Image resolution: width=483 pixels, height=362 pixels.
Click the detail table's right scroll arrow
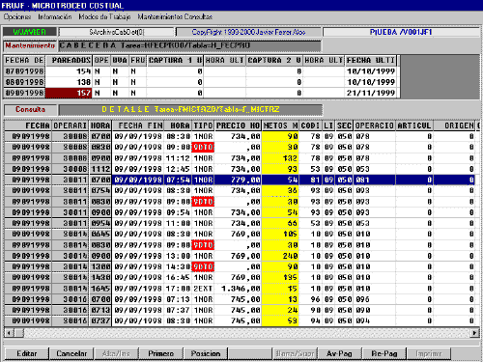pyautogui.click(x=474, y=333)
